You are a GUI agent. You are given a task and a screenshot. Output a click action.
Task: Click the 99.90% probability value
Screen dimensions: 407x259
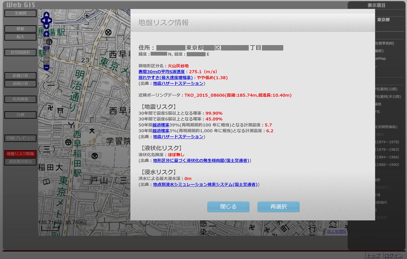(214, 113)
